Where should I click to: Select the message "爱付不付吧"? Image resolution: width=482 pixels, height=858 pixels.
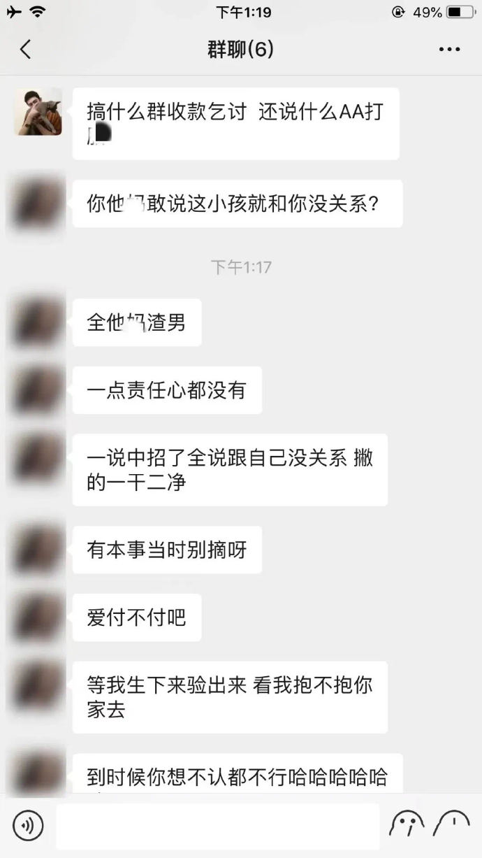coord(137,617)
